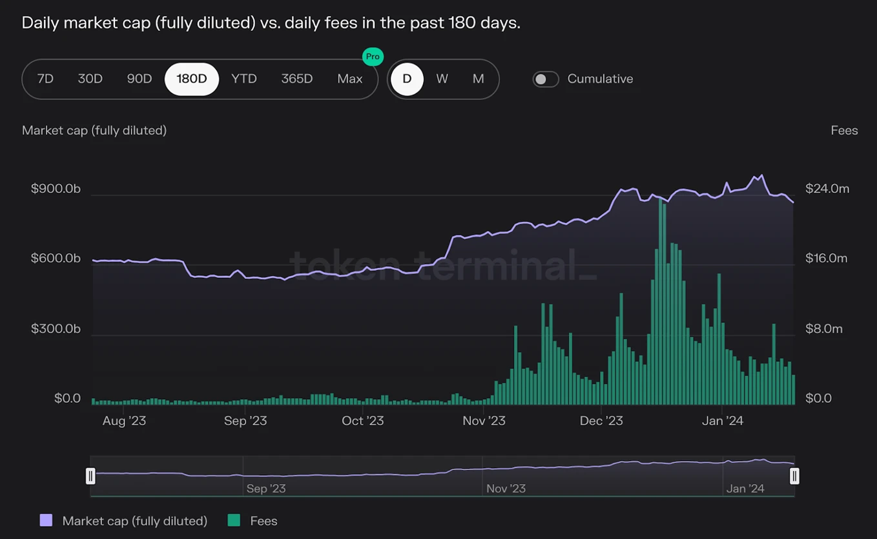Select the 7D time range
This screenshot has width=877, height=539.
pos(45,78)
